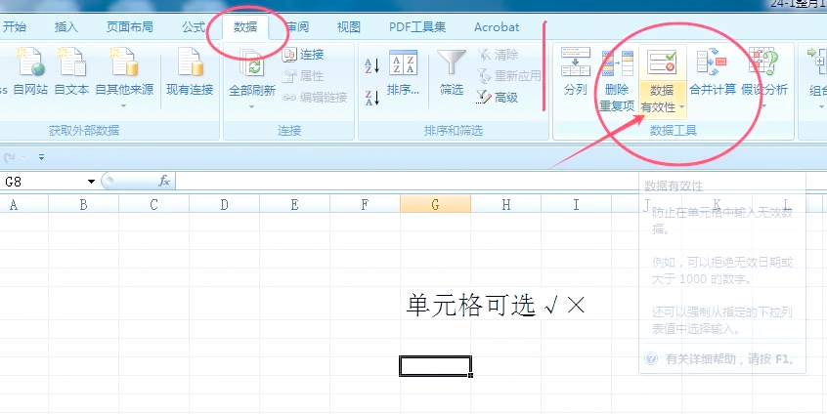Open 自其他来源 data source menu
This screenshot has height=414, width=827.
124,77
